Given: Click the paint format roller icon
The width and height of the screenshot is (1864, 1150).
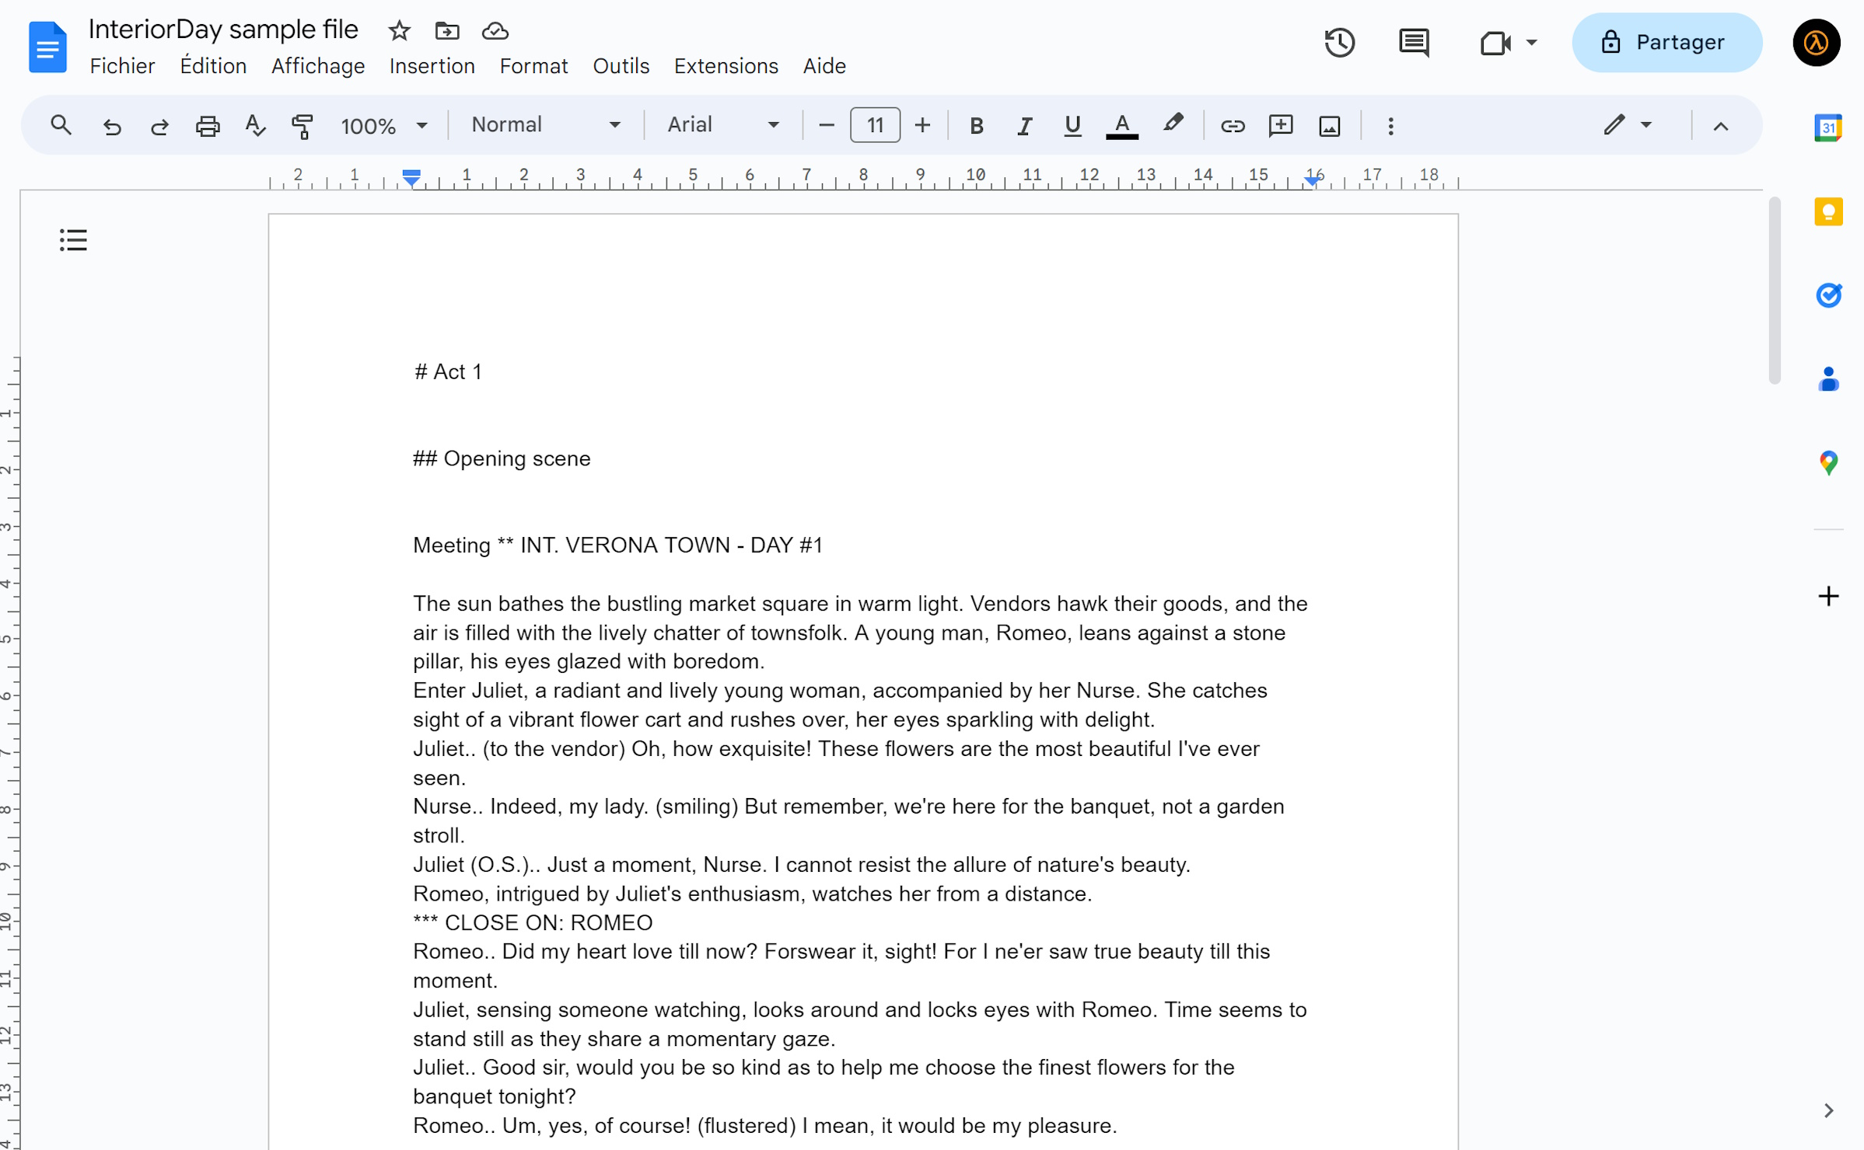Looking at the screenshot, I should [302, 125].
